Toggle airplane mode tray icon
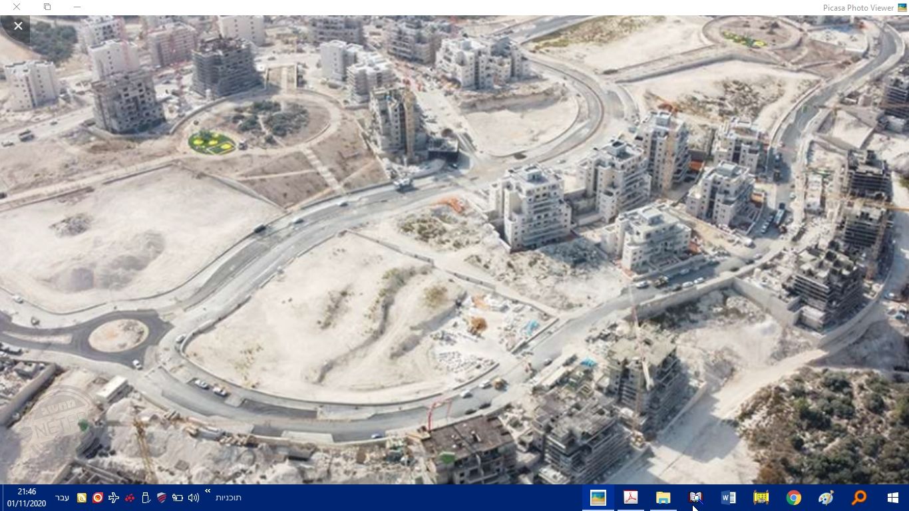The width and height of the screenshot is (909, 511). 114,498
